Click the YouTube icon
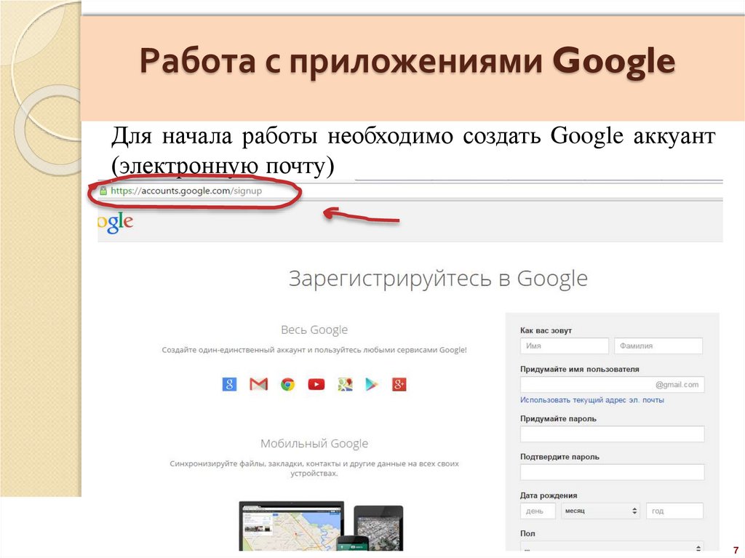 click(x=316, y=384)
